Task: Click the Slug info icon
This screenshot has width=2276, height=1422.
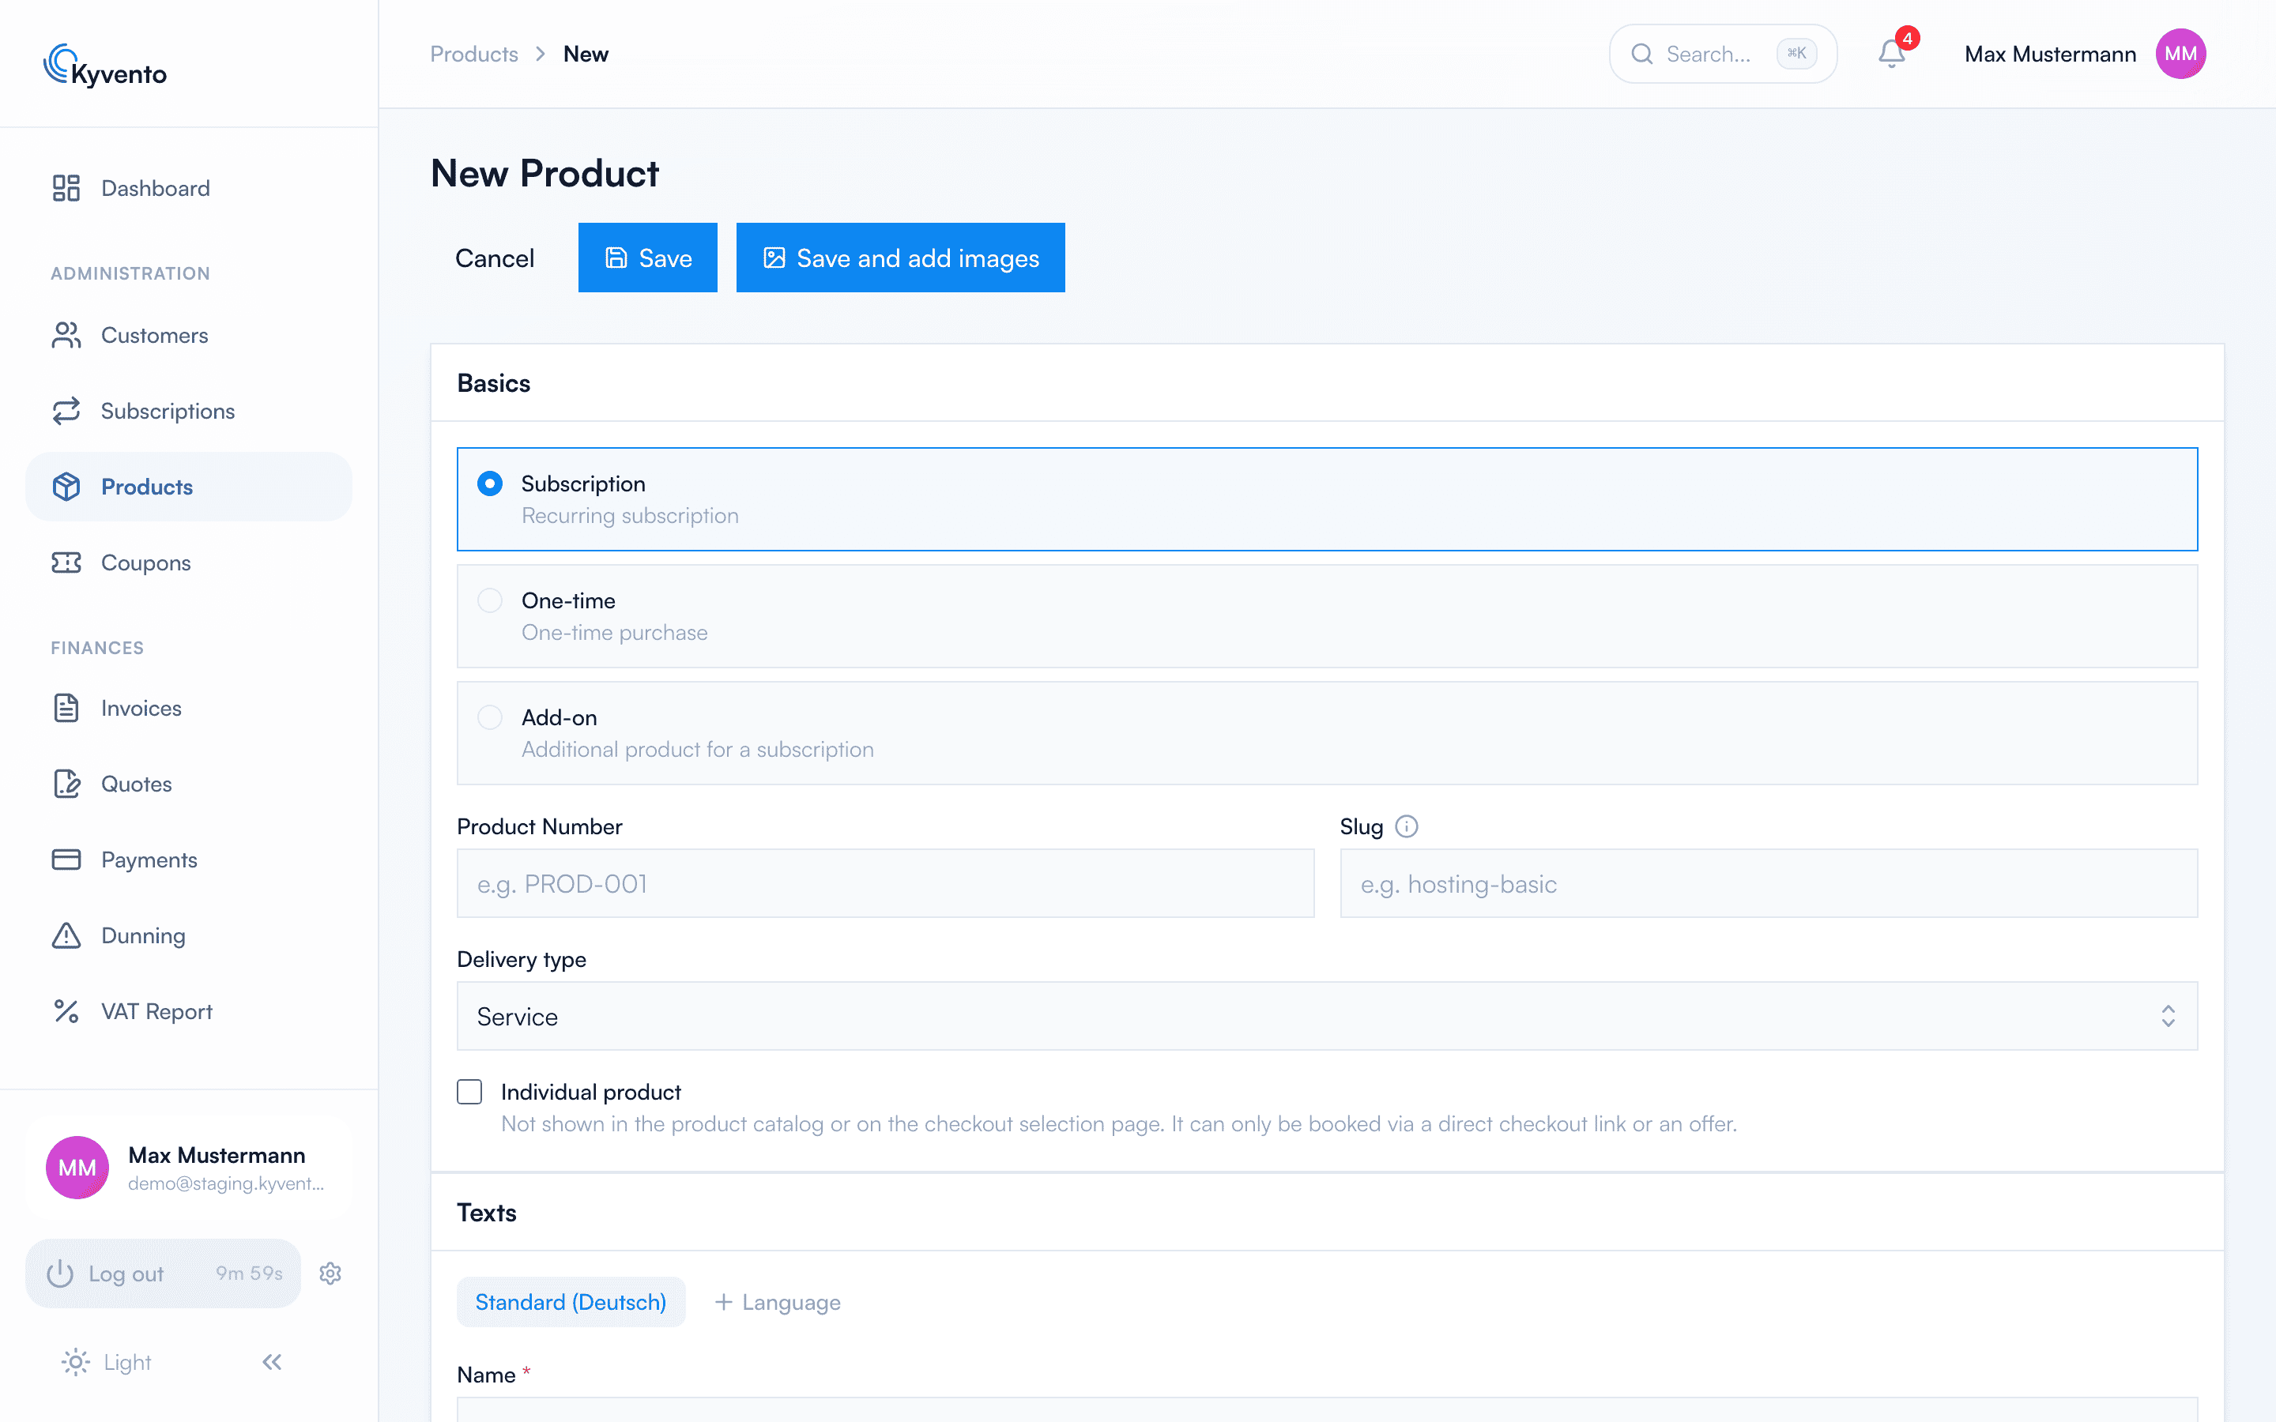Action: click(1406, 826)
